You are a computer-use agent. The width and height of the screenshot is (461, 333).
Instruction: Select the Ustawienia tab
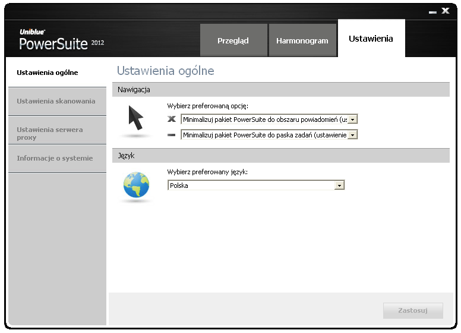(x=371, y=38)
